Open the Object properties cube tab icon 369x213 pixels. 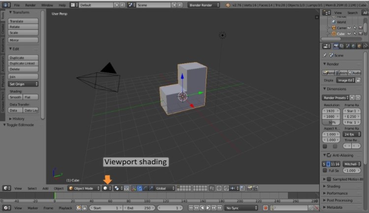coord(359,46)
